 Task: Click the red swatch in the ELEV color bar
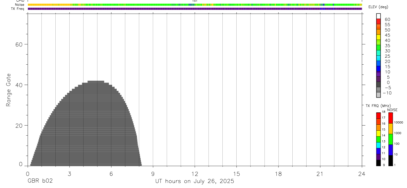[x=378, y=21]
